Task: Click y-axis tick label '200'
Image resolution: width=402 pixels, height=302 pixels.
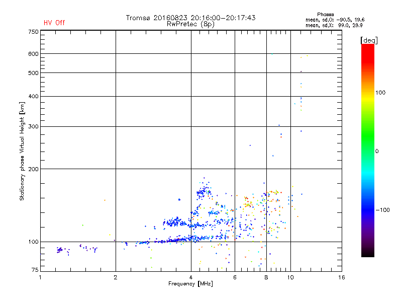Action: (33, 169)
